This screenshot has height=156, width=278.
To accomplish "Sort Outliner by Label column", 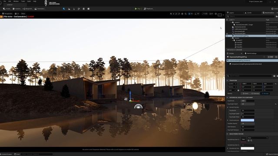I will [232, 19].
